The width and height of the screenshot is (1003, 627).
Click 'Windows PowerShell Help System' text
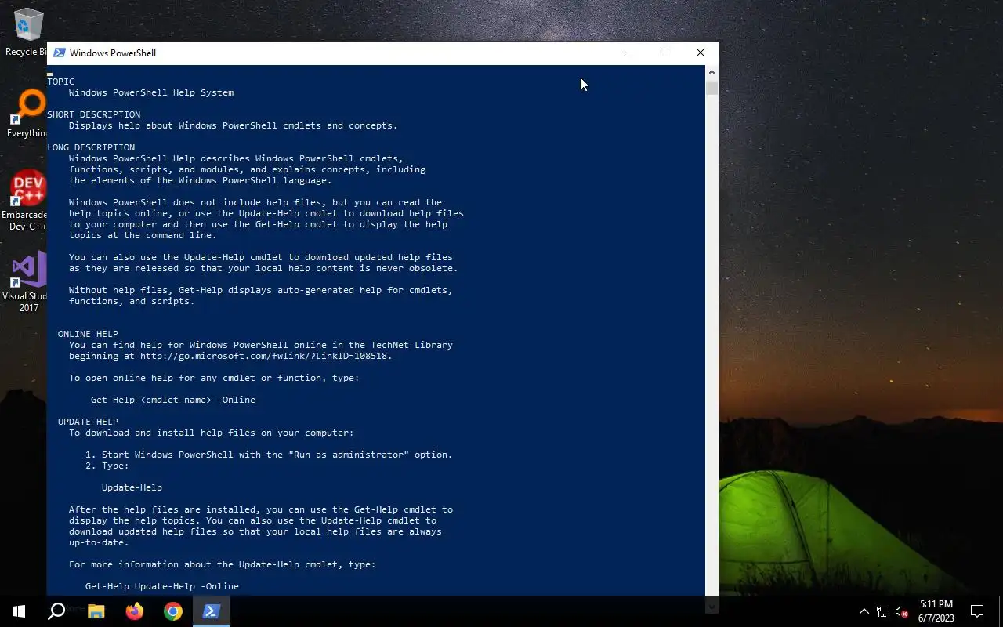tap(151, 92)
